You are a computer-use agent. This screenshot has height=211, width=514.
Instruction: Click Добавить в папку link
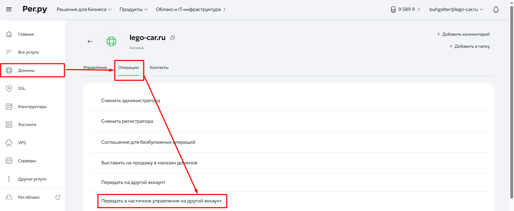(x=470, y=46)
